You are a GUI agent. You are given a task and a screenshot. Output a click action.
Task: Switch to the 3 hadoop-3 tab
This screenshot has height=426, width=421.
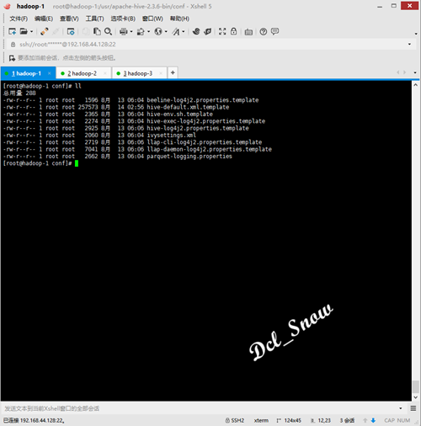pyautogui.click(x=138, y=73)
